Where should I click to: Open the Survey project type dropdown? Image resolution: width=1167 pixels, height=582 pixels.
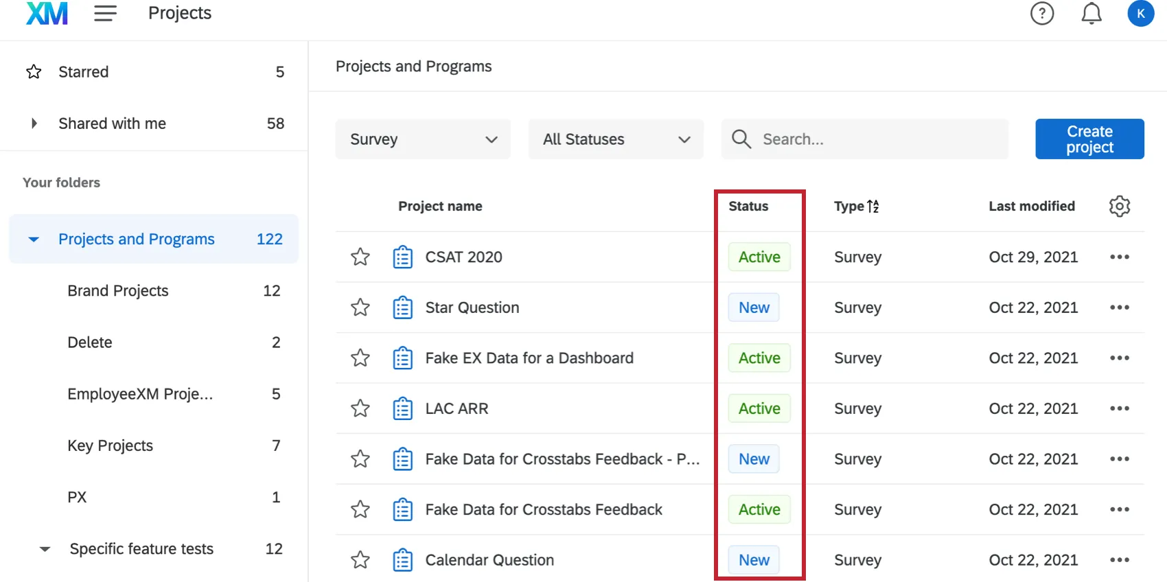pos(423,139)
